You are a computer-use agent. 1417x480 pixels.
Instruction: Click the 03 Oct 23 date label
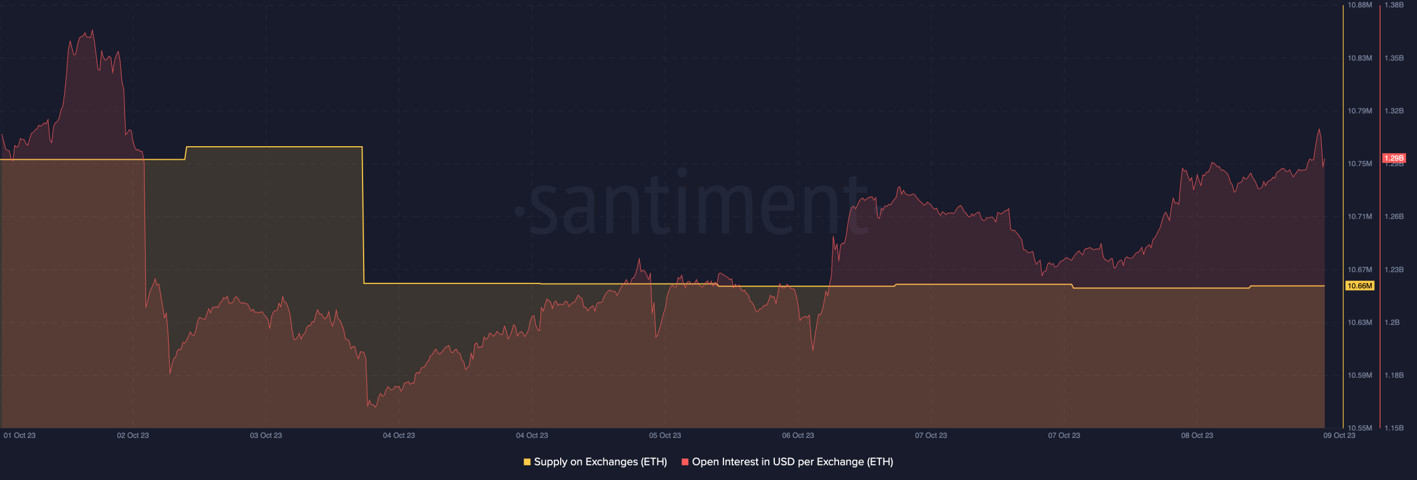[266, 435]
